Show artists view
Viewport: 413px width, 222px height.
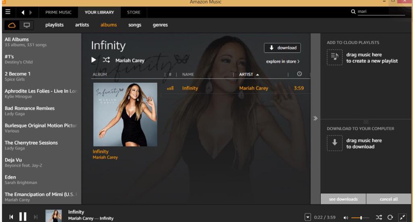82,25
